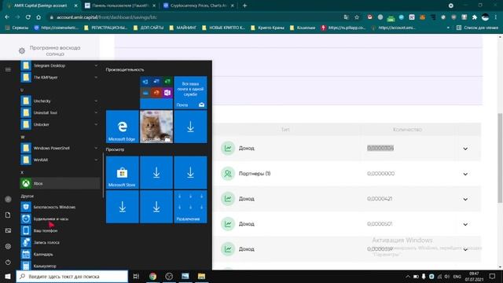
Task: Open action center notifications icon
Action: click(x=492, y=276)
